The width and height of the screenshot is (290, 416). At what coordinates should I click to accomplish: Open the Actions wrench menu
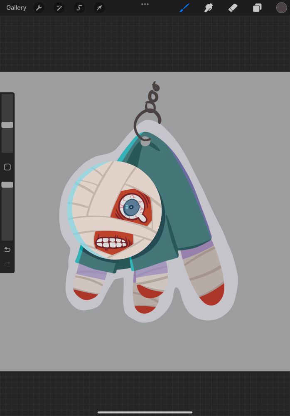tap(39, 7)
